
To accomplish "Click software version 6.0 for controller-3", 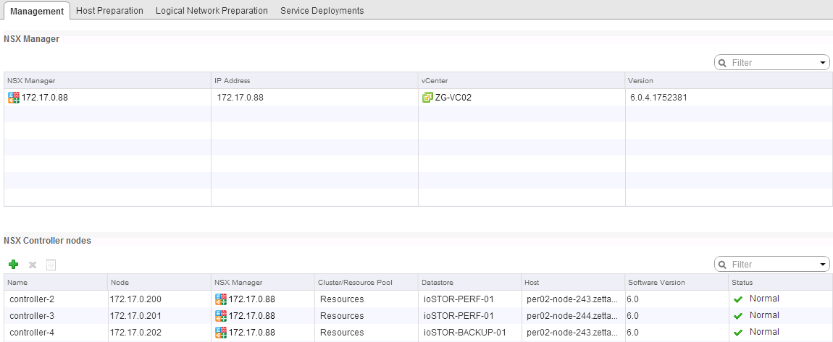I will coord(632,316).
